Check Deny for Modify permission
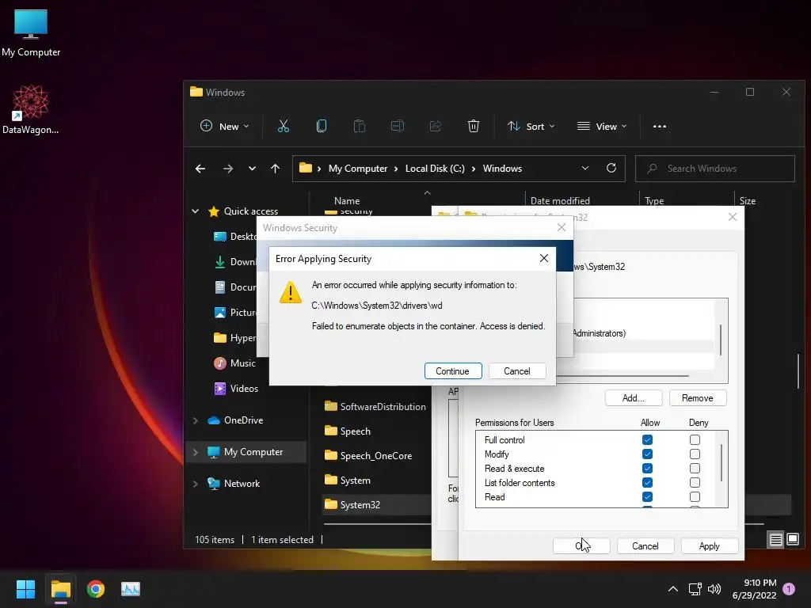This screenshot has width=811, height=608. point(695,454)
